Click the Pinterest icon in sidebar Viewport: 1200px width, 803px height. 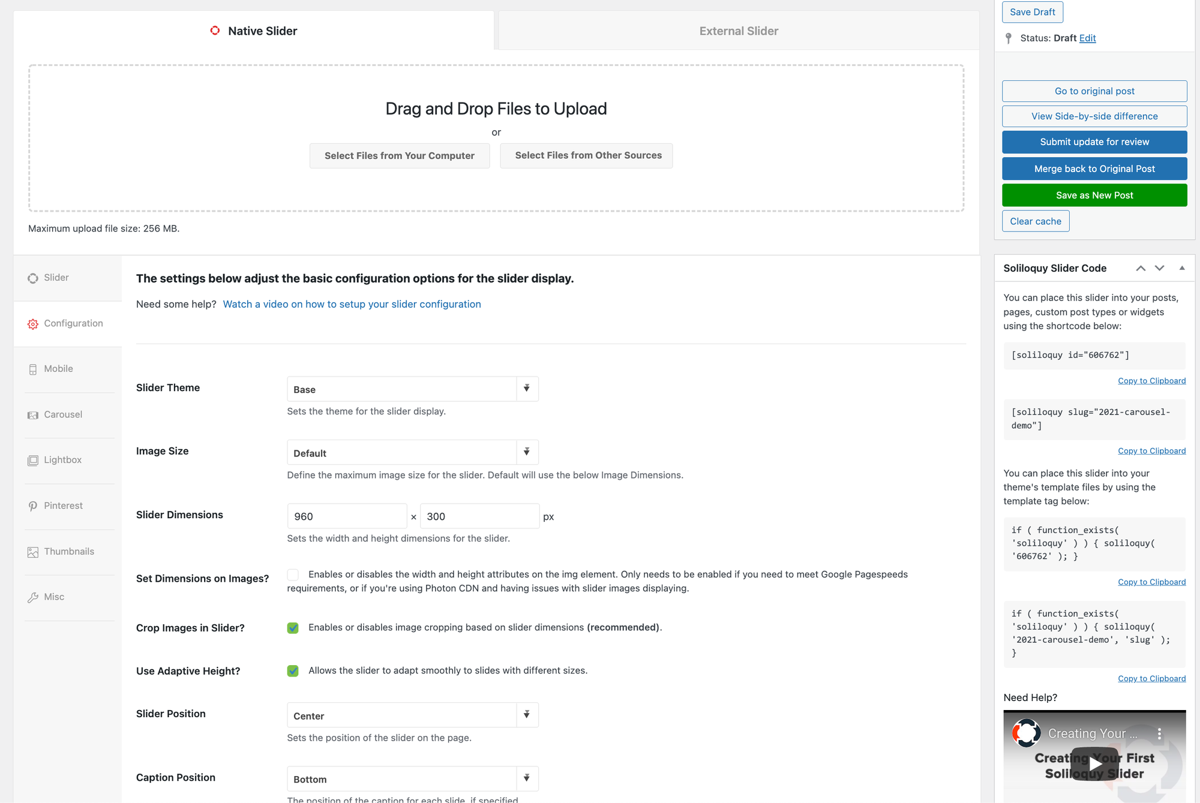click(x=33, y=506)
